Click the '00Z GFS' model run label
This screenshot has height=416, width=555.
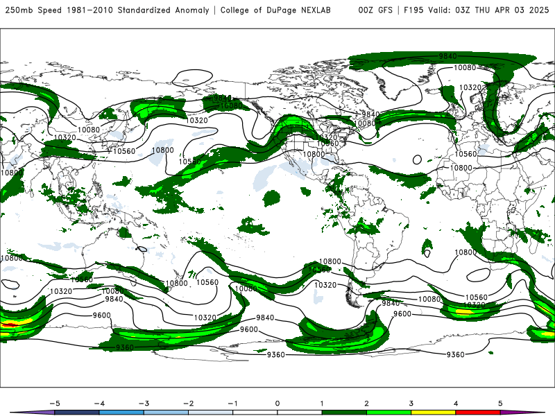point(375,10)
